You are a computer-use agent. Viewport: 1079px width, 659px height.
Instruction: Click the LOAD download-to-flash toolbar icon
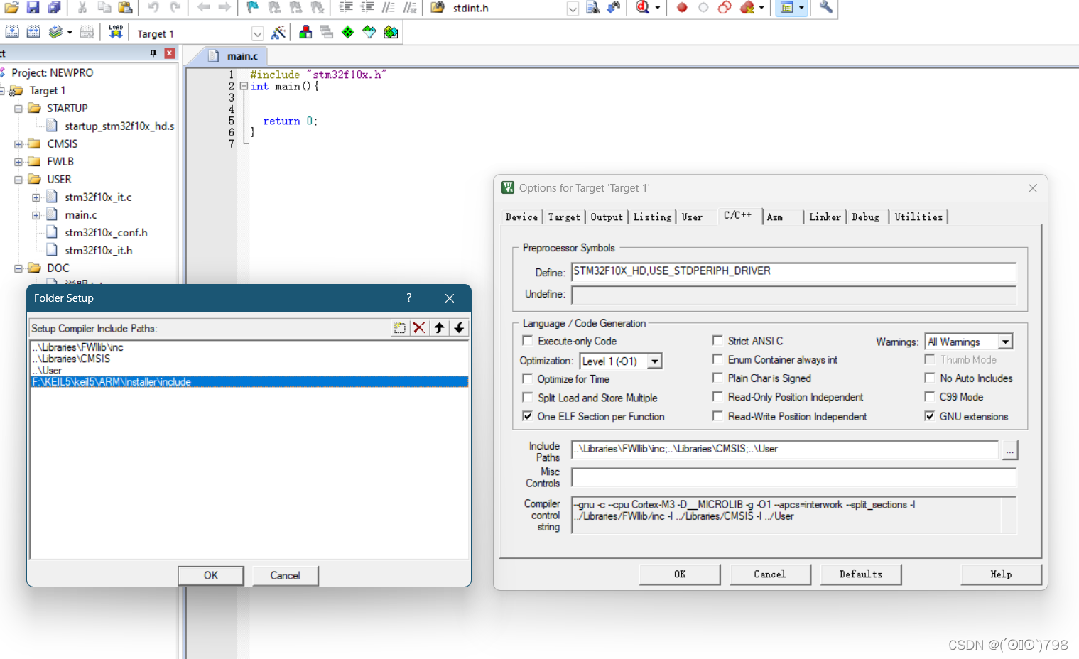[116, 31]
